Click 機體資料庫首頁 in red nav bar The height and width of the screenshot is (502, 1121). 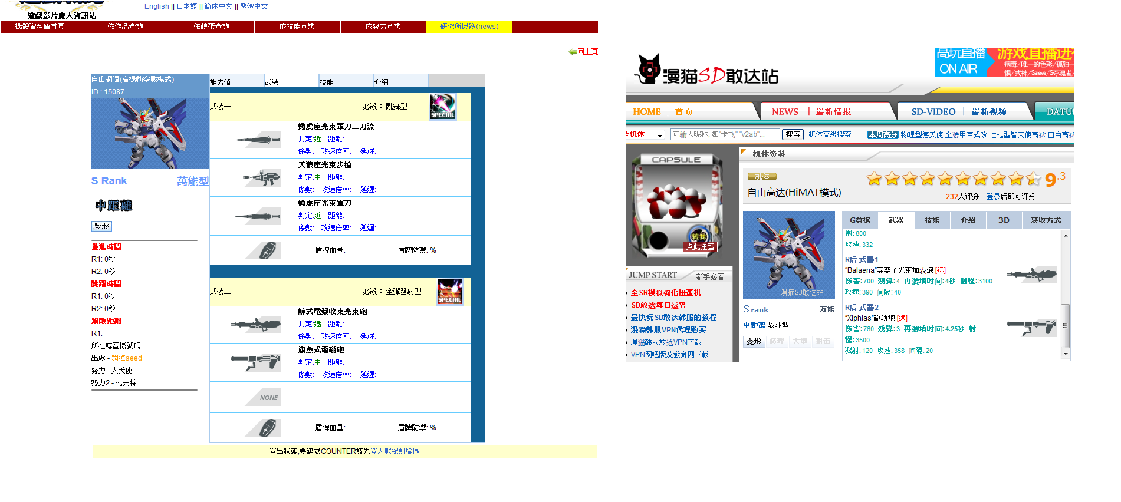(x=40, y=27)
